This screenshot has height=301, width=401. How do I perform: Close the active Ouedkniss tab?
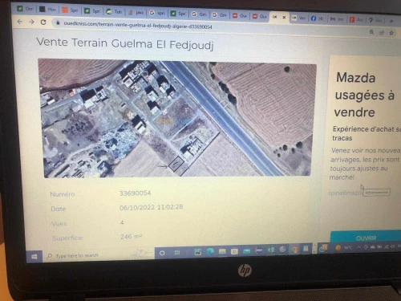[x=284, y=18]
